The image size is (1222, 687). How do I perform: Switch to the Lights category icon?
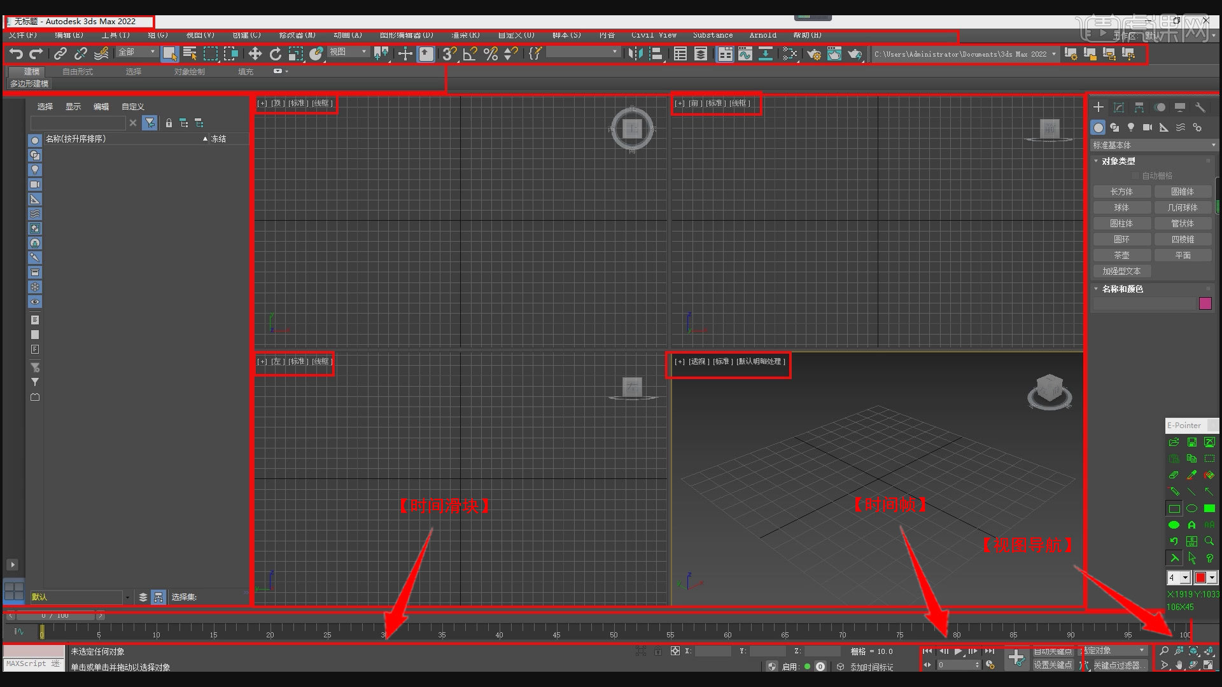1131,127
